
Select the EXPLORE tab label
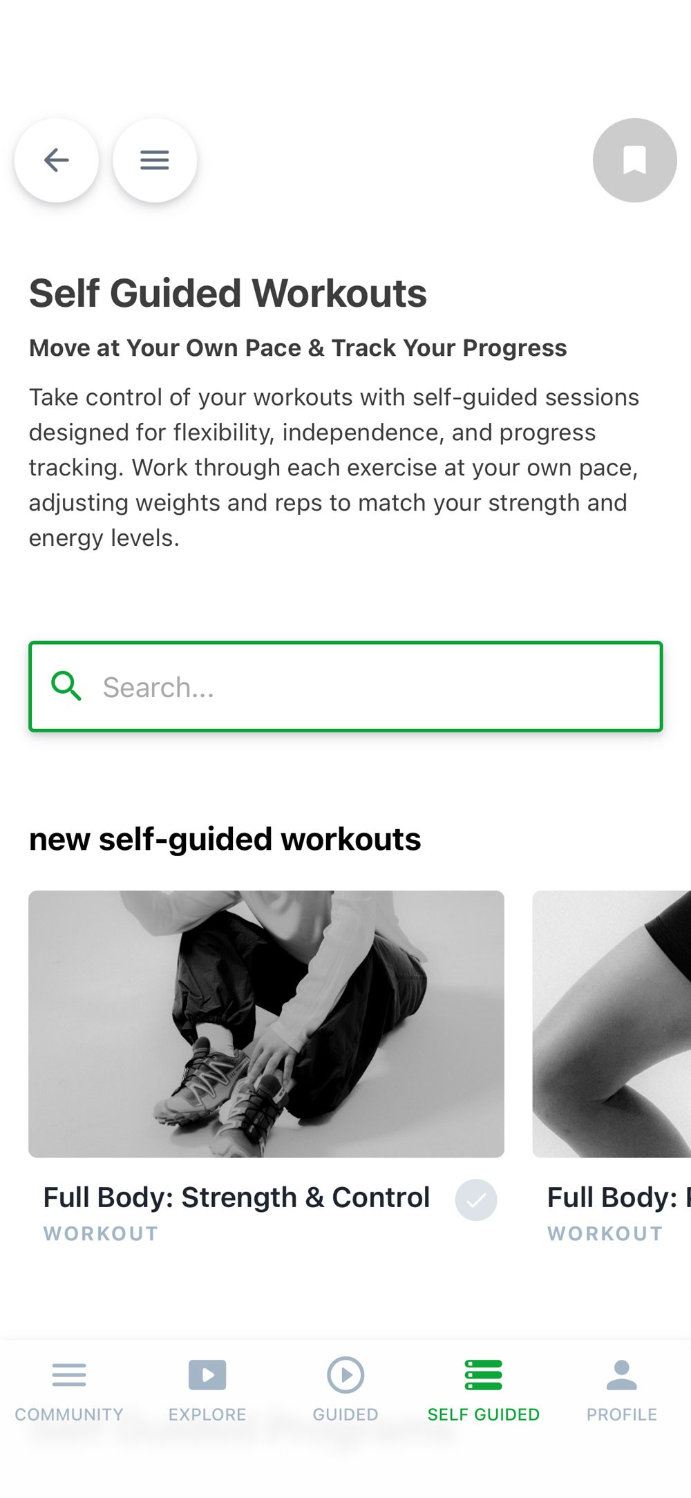pyautogui.click(x=207, y=1414)
